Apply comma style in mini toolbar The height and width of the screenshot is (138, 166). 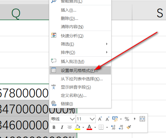134,119
